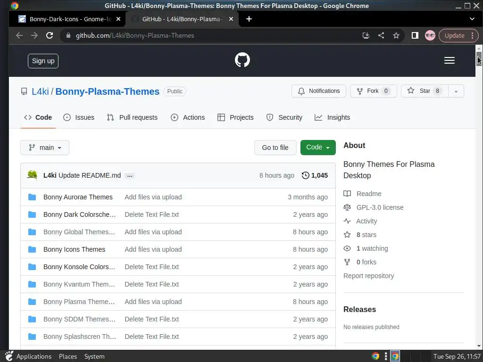
Task: Open the Insights tab
Action: pos(333,117)
